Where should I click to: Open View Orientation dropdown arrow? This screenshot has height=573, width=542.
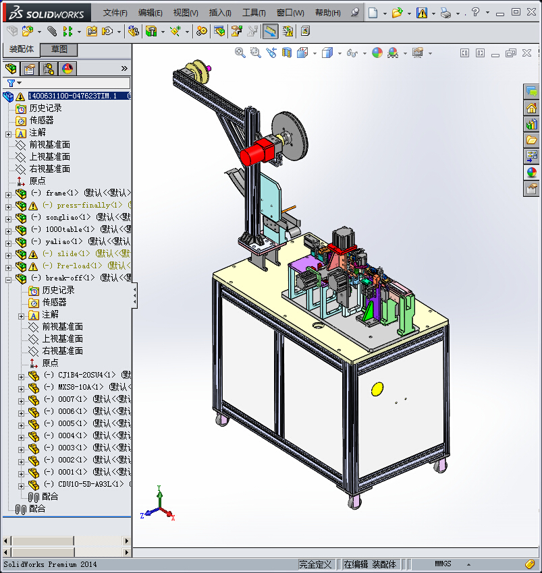(315, 53)
